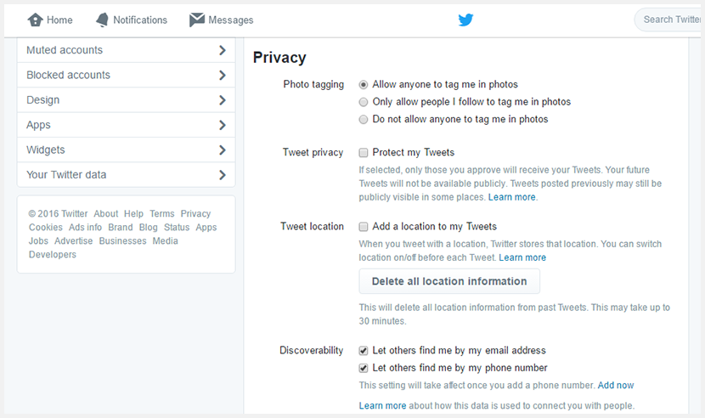Click the © 2016 Twitter text
Screen dimensions: 705x418
(58, 214)
